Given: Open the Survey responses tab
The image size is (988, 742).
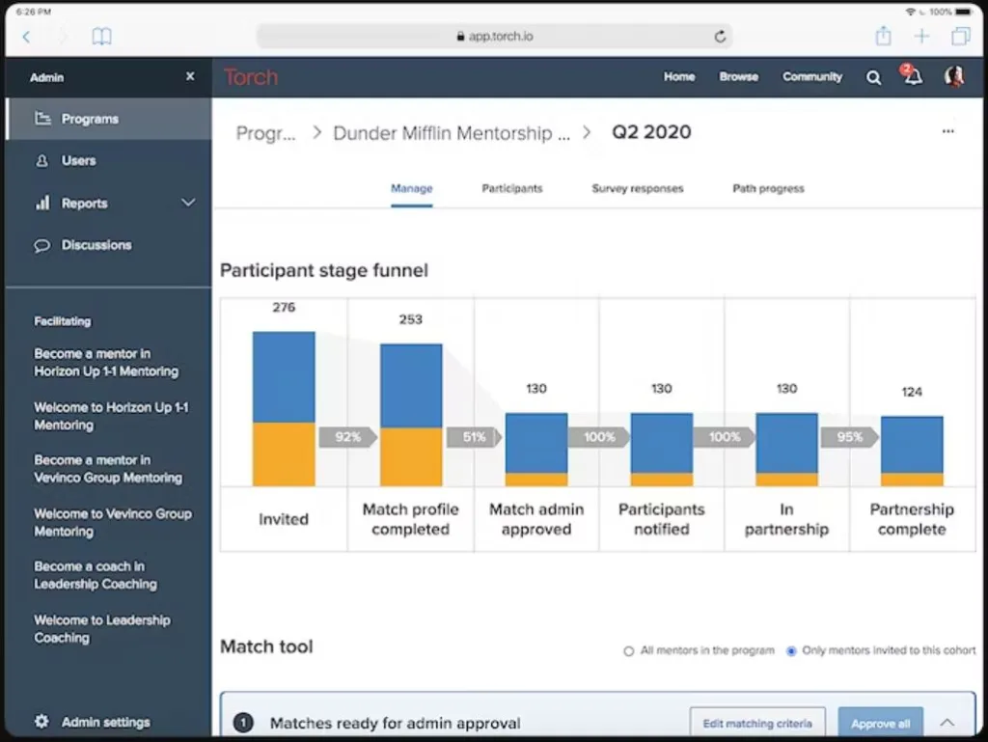Looking at the screenshot, I should (x=637, y=188).
